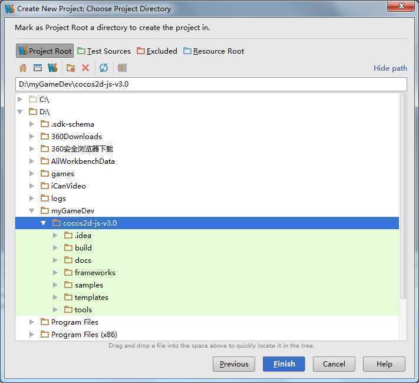The image size is (419, 383).
Task: Select the Program Files (x86) folder
Action: point(79,334)
